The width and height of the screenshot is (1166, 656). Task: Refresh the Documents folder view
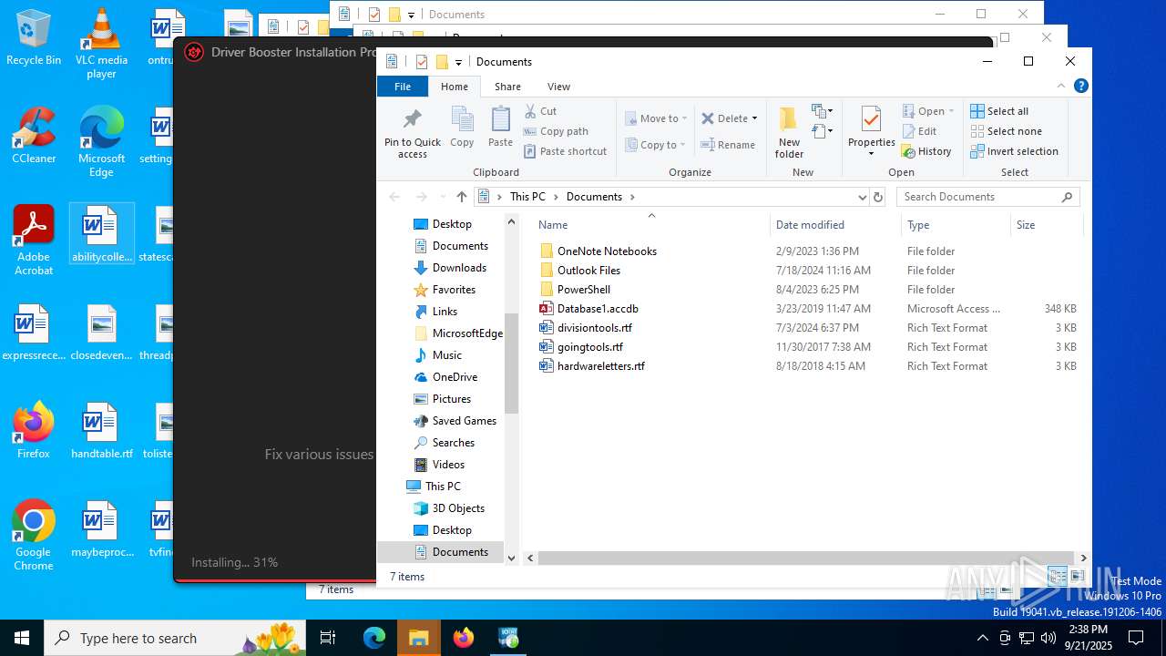point(878,197)
